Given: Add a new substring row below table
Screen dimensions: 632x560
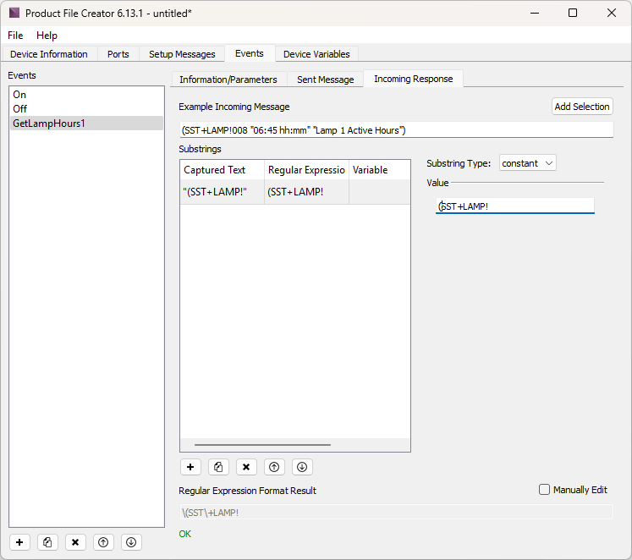Looking at the screenshot, I should point(191,467).
